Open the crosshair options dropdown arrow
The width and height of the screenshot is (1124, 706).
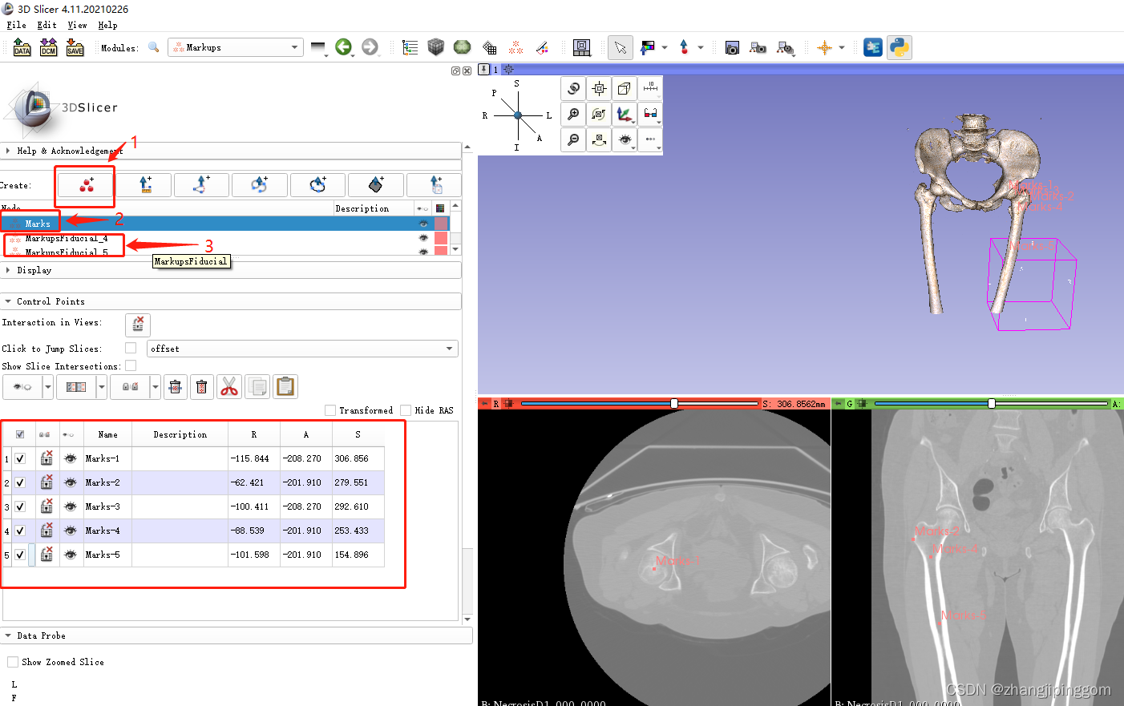click(842, 47)
